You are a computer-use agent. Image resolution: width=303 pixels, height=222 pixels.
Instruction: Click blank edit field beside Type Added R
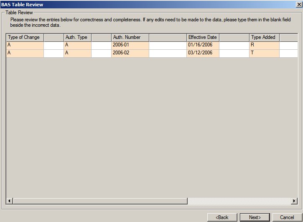tap(288, 46)
